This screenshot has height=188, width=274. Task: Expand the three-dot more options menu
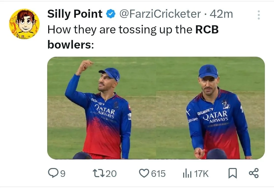[259, 15]
